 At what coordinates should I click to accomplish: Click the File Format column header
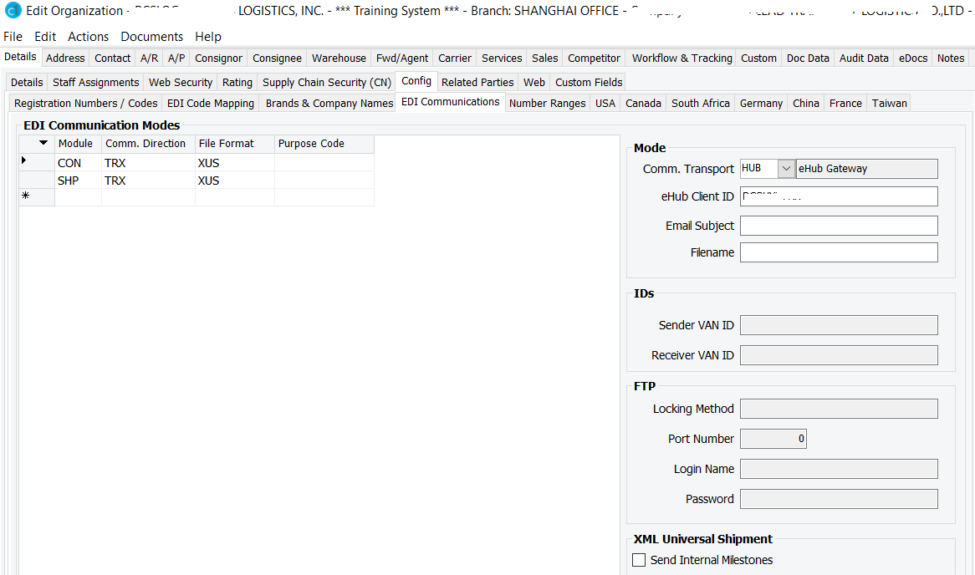click(x=235, y=144)
